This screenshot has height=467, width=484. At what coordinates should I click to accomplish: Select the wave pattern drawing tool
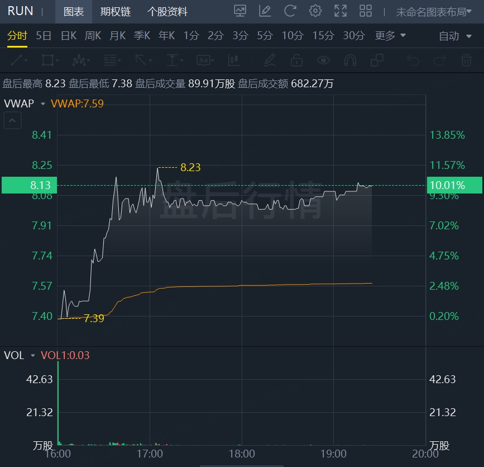coord(79,60)
